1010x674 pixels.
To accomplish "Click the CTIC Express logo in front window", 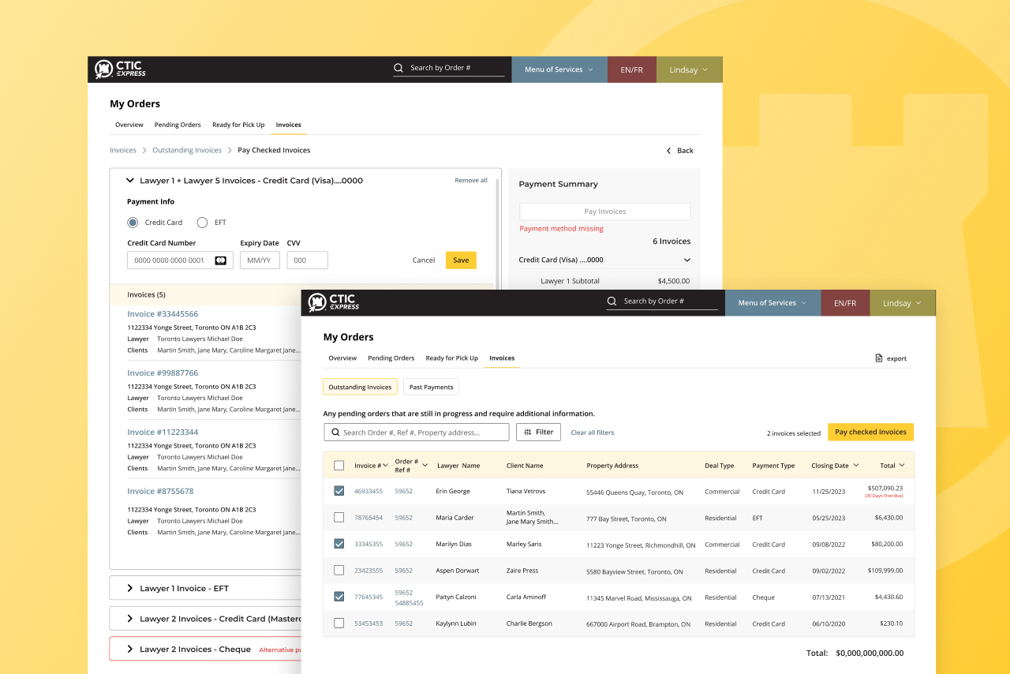I will coord(334,302).
